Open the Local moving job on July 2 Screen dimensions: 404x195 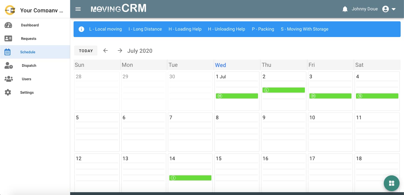pyautogui.click(x=284, y=90)
